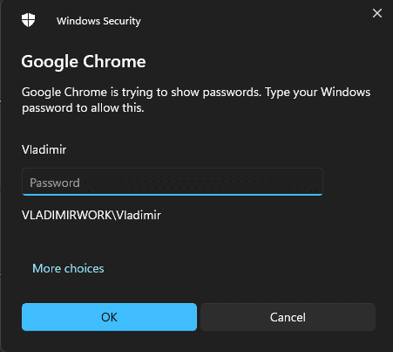The height and width of the screenshot is (352, 393).
Task: Select the Vladimir username label
Action: pyautogui.click(x=44, y=149)
